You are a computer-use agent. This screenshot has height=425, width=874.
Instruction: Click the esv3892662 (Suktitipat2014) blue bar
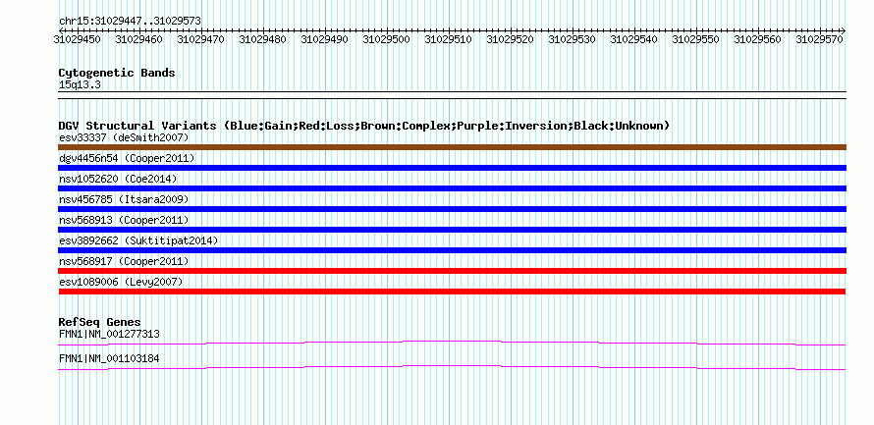pos(452,250)
